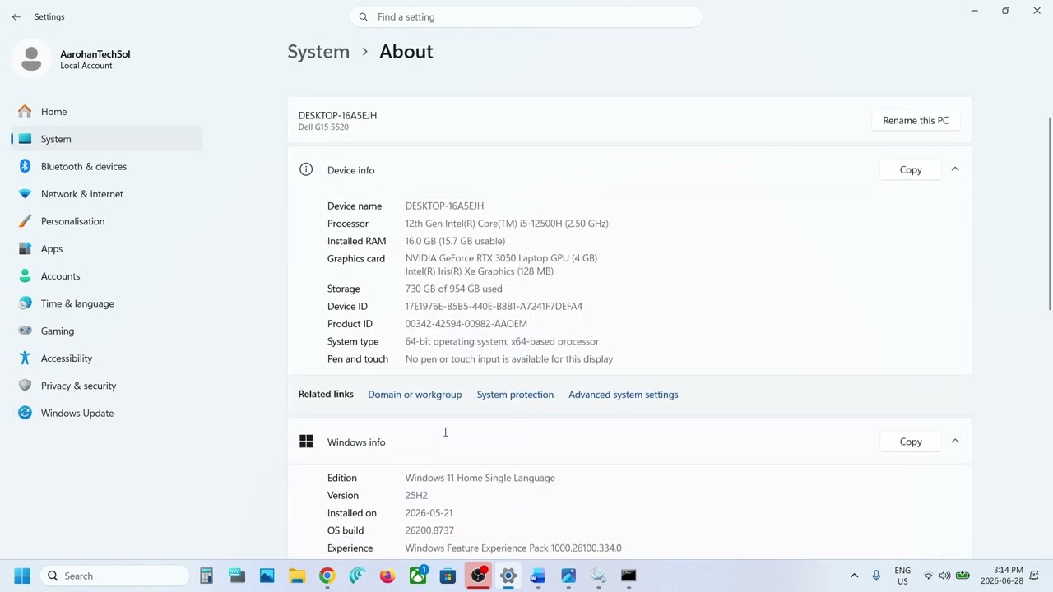This screenshot has height=592, width=1053.
Task: Open Accessibility settings
Action: pyautogui.click(x=107, y=358)
